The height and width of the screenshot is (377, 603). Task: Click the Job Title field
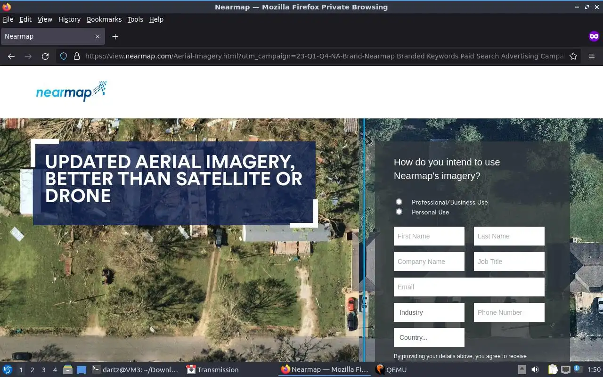click(509, 262)
